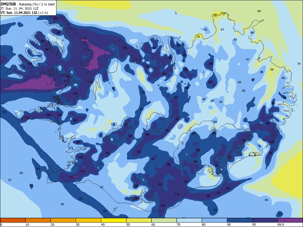Click the legend tick label '90'

click(x=229, y=225)
